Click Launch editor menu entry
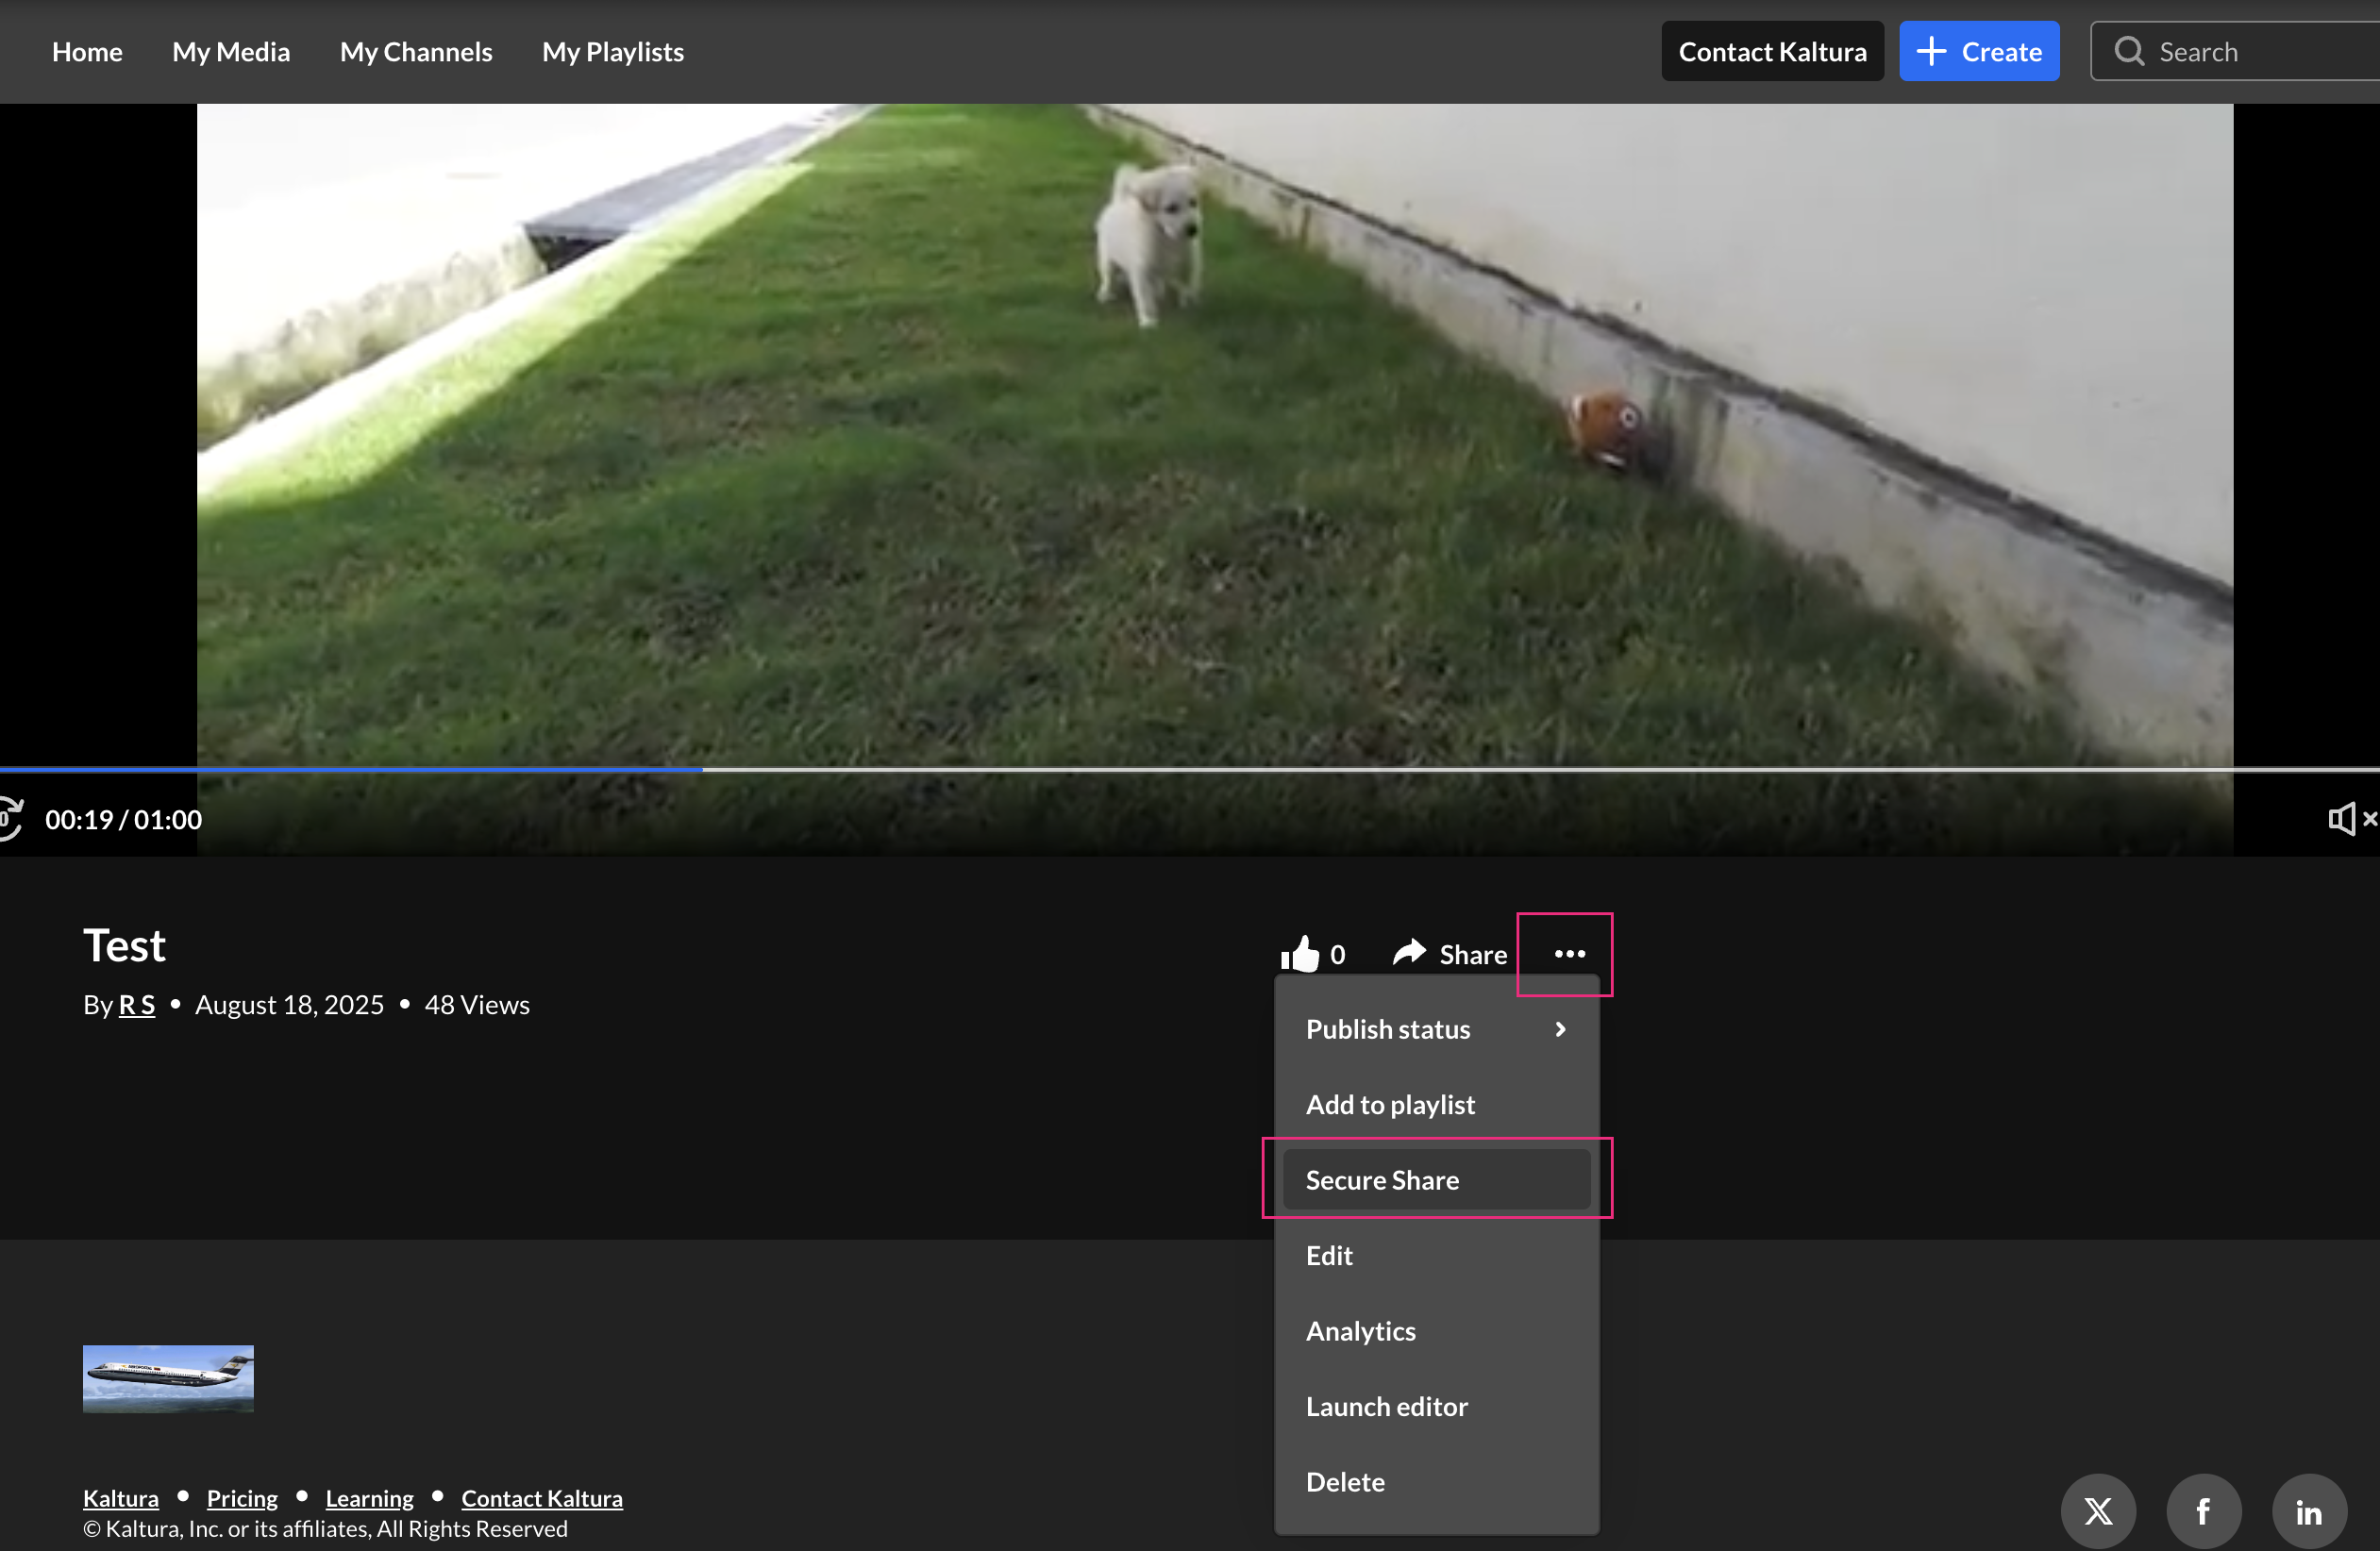Viewport: 2380px width, 1551px height. coord(1386,1406)
